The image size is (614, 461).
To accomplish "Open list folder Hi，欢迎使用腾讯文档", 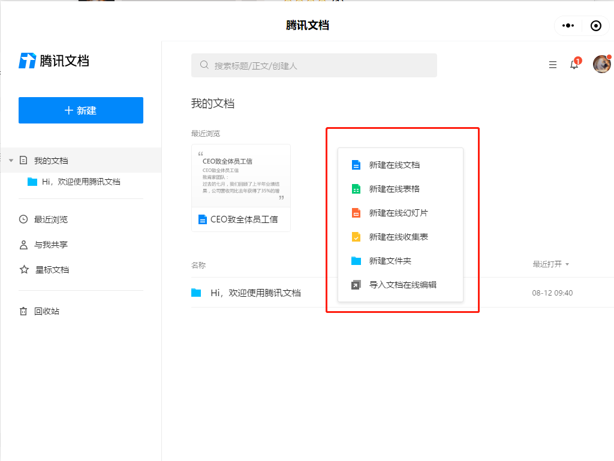I will [255, 293].
